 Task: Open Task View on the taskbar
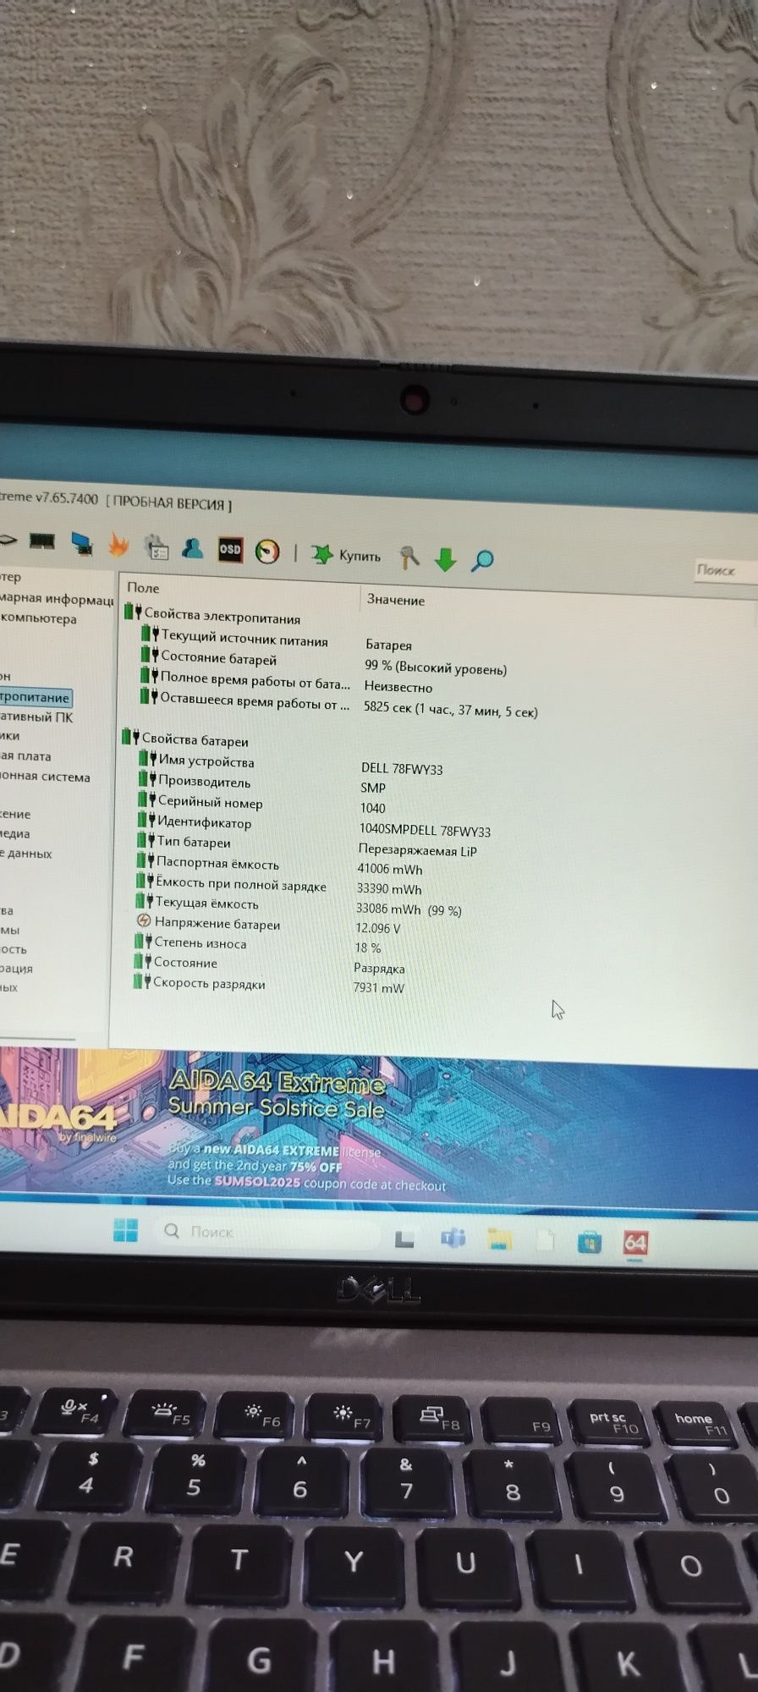click(x=404, y=1239)
